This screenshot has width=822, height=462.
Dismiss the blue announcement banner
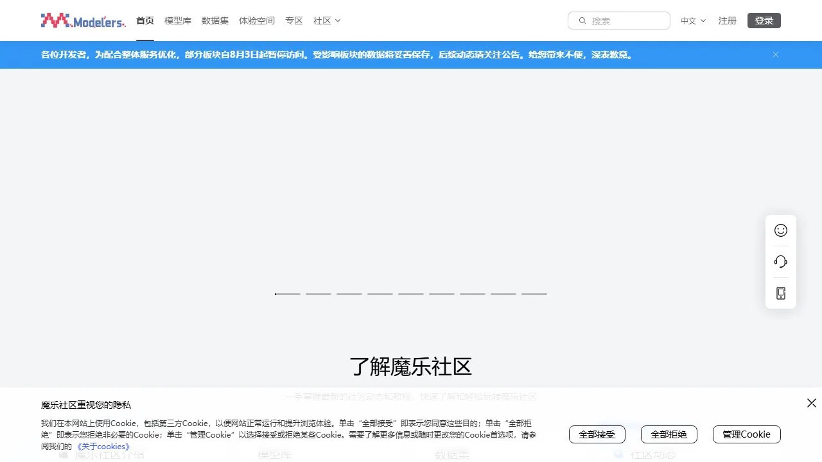tap(776, 55)
